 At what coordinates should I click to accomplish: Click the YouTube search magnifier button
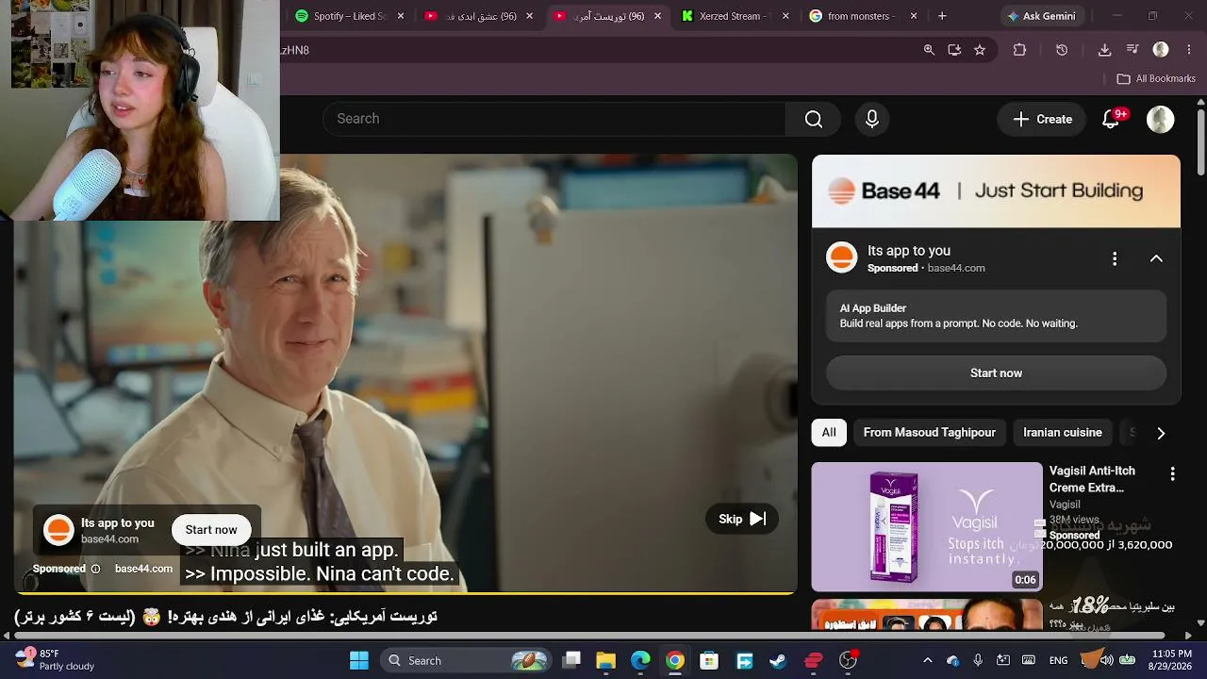[x=814, y=119]
